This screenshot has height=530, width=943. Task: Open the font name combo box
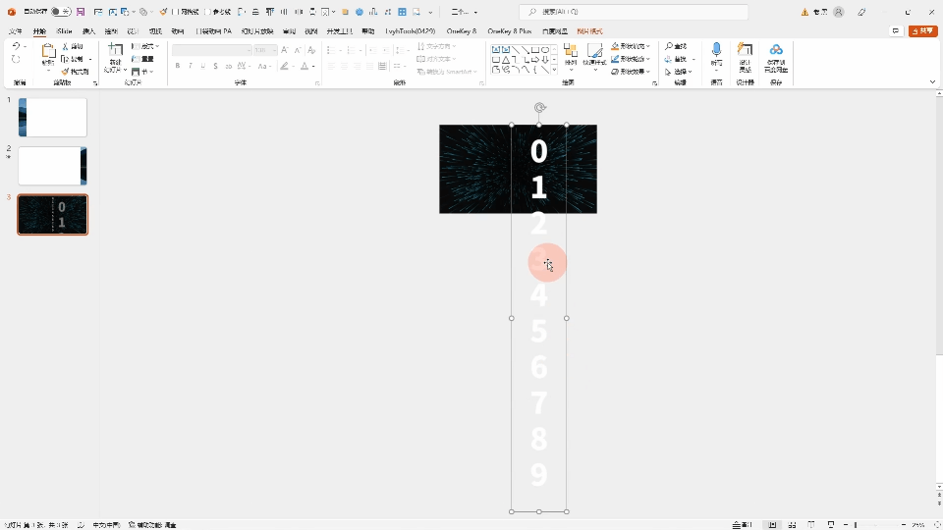point(211,50)
